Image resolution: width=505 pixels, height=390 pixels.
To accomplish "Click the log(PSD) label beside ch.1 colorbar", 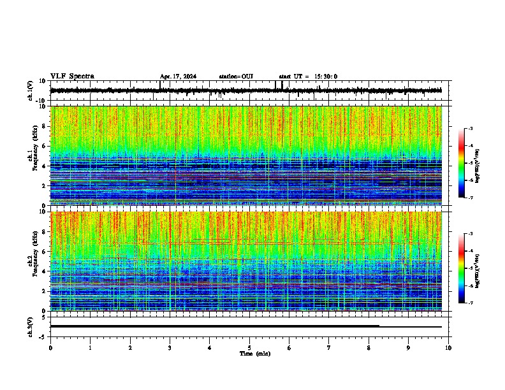I will click(x=477, y=166).
